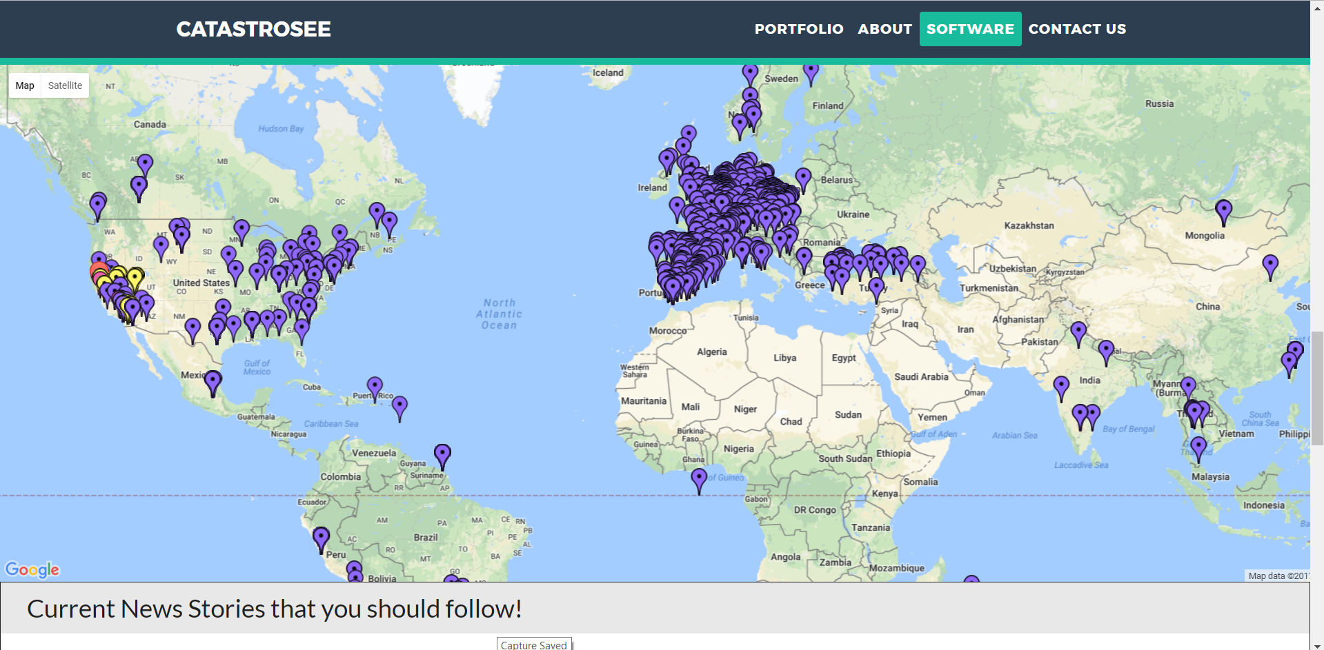
Task: Open the marker above the WA label
Action: click(x=98, y=207)
